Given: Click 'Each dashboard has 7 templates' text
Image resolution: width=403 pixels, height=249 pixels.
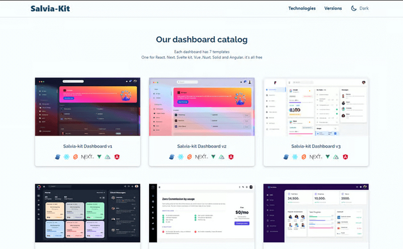Looking at the screenshot, I should point(201,52).
